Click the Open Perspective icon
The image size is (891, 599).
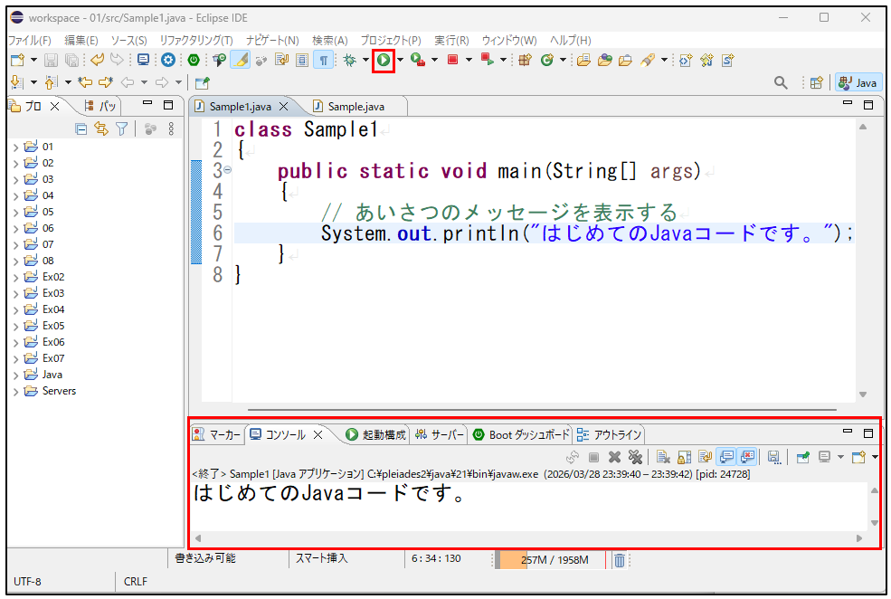coord(816,82)
